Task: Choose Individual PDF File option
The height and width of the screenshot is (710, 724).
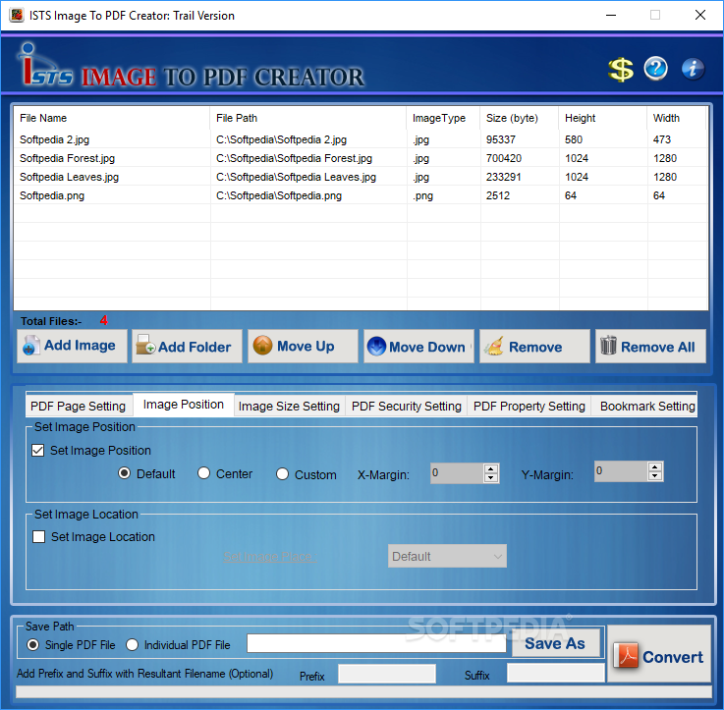Action: [x=132, y=644]
